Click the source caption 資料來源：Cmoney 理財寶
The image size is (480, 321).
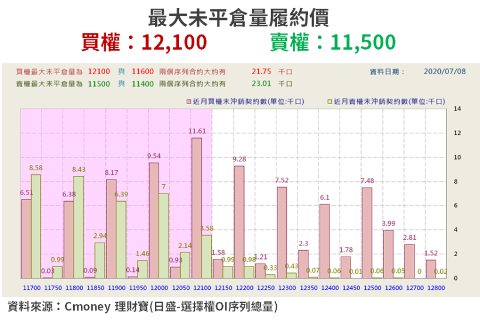coord(78,306)
